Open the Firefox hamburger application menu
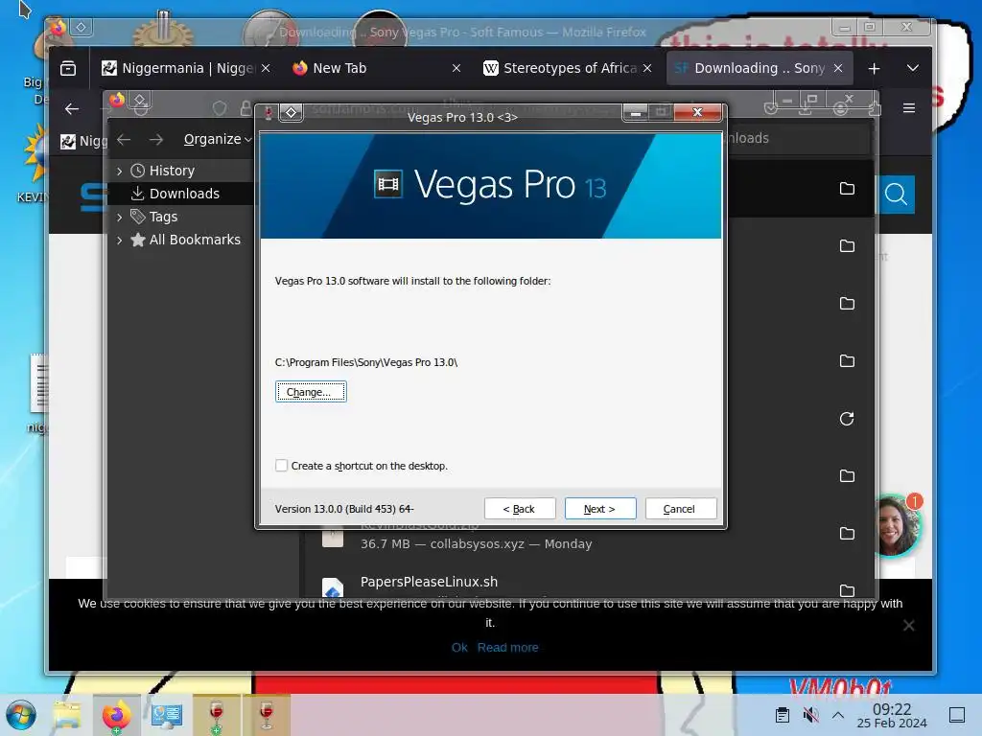 pyautogui.click(x=909, y=108)
